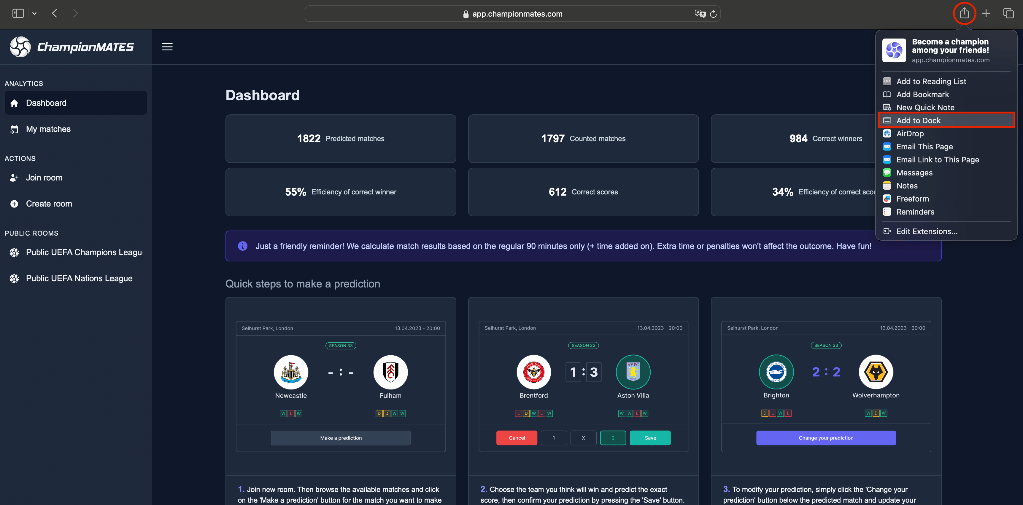This screenshot has height=505, width=1023.
Task: Choose Add Bookmark in share menu
Action: click(946, 95)
